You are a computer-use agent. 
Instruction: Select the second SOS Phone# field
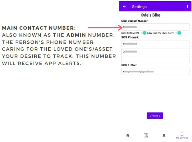click(155, 52)
